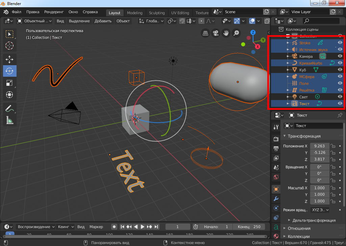Click the Добавить menu button
The width and height of the screenshot is (346, 246).
coord(103,21)
